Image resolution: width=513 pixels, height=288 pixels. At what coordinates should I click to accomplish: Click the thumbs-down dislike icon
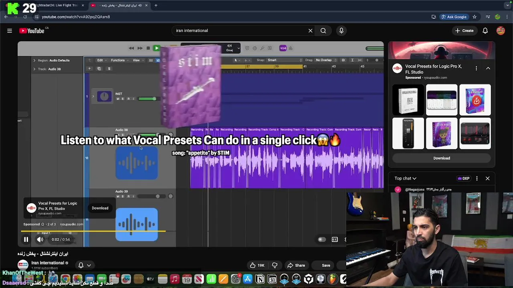coord(275,265)
